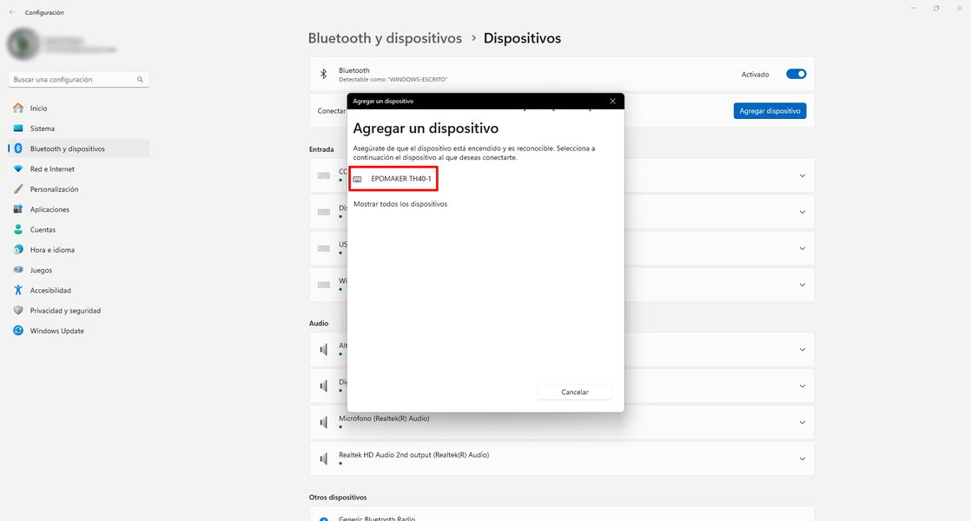
Task: Click the Agregar dispositivo button
Action: point(770,111)
